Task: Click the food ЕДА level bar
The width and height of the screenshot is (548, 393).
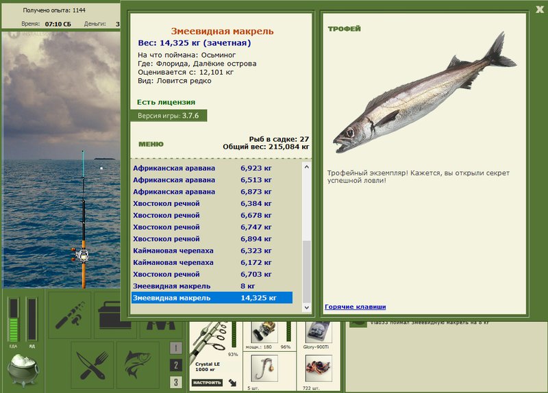Action: coord(14,319)
